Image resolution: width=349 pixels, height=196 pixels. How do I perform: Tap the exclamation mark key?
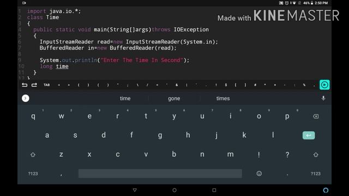[x=259, y=155]
